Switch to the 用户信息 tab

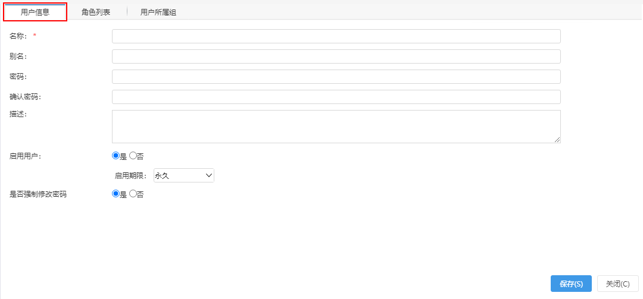(x=35, y=12)
